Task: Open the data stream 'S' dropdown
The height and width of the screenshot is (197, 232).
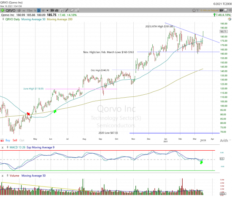Action: pos(221,11)
